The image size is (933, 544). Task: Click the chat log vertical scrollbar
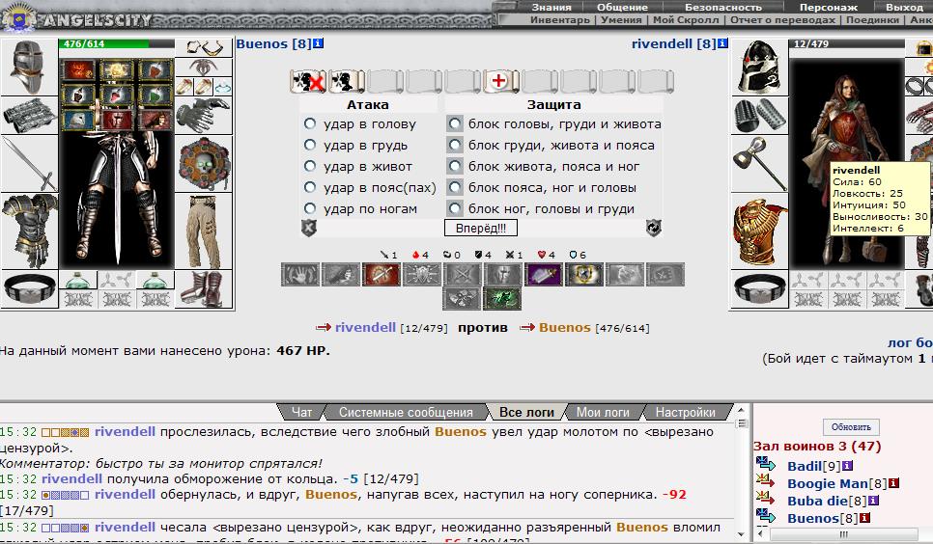(x=742, y=472)
